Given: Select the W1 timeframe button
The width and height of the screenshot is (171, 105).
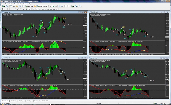Looking at the screenshot, I should (x=54, y=9).
